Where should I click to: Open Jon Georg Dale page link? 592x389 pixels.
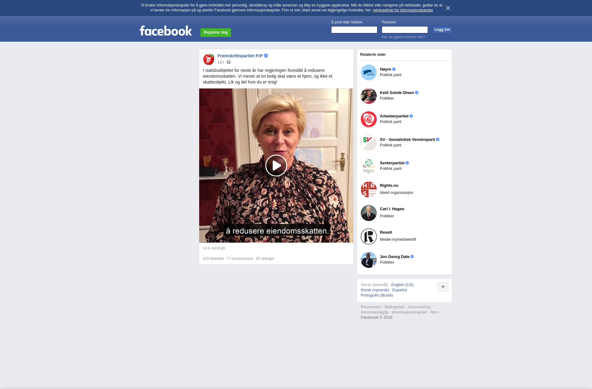click(395, 257)
